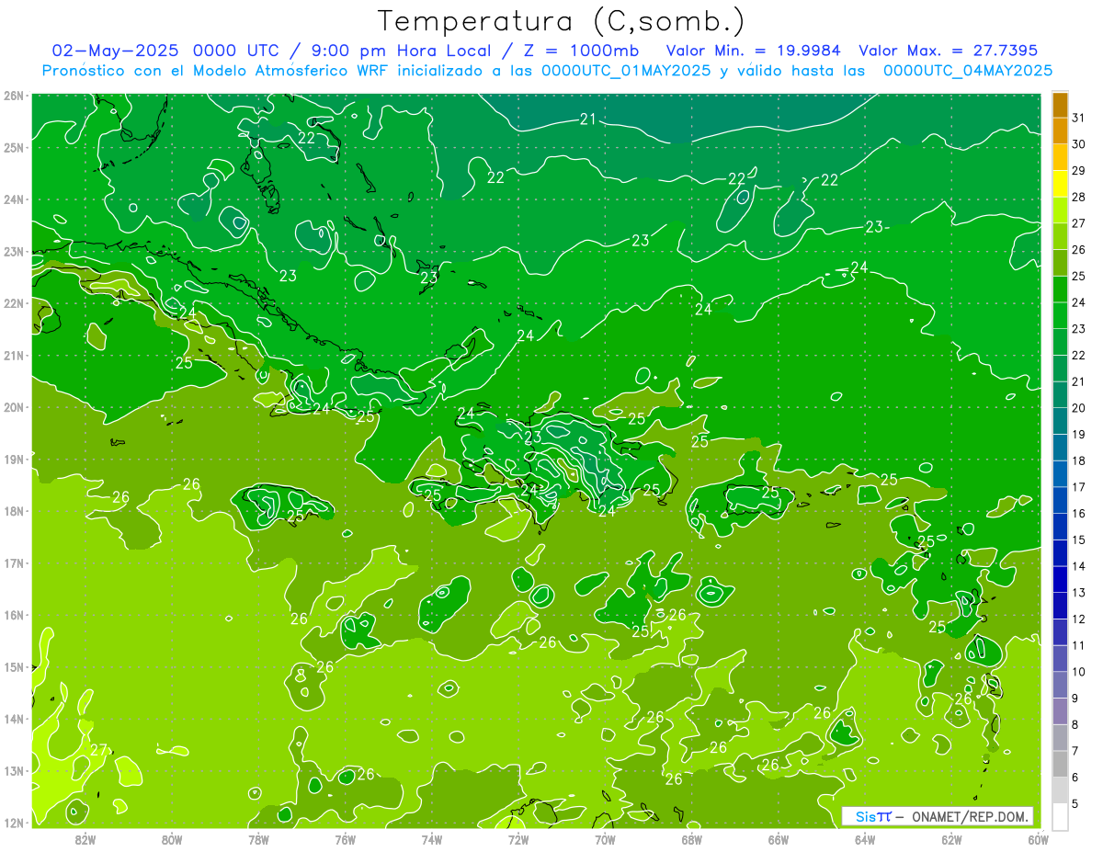This screenshot has height=852, width=1103.
Task: Click the 10 value on the color scale
Action: pyautogui.click(x=1078, y=672)
